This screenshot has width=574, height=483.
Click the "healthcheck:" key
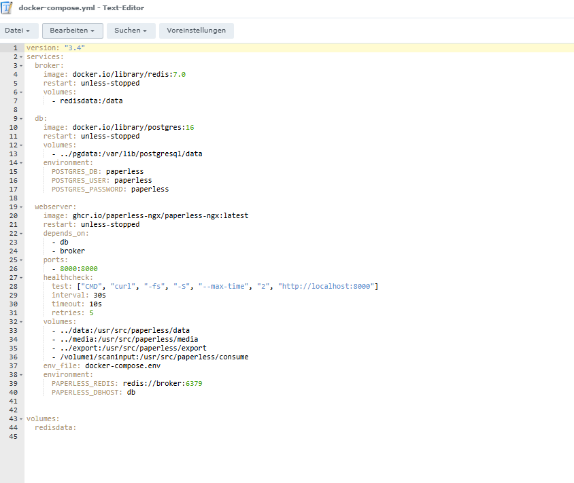click(x=69, y=278)
